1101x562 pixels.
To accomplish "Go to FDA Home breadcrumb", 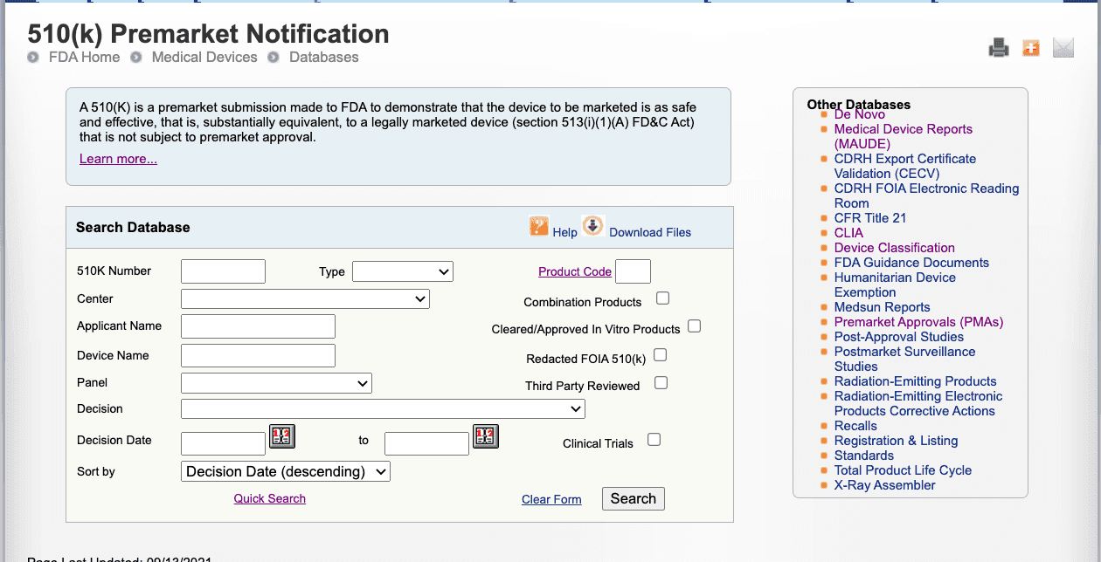I will point(84,57).
